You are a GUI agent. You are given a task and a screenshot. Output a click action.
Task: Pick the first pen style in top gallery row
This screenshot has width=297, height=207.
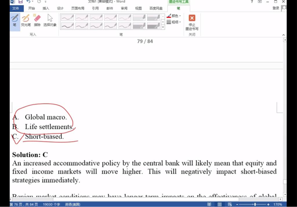[67, 18]
